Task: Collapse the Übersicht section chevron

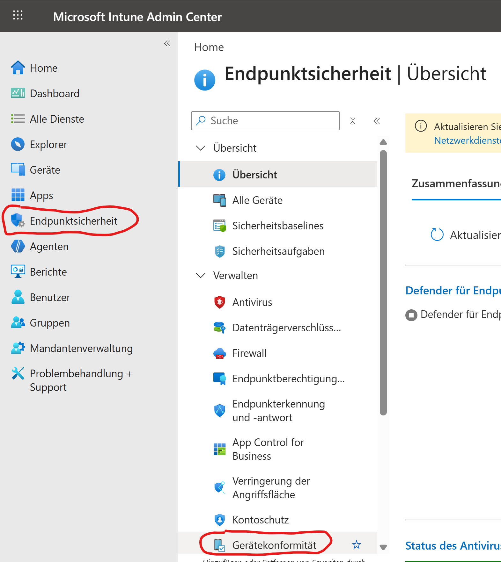Action: tap(201, 148)
